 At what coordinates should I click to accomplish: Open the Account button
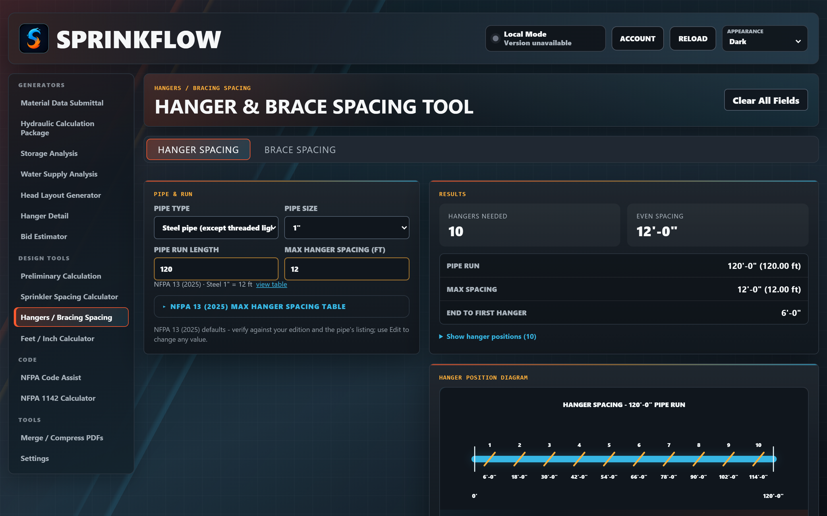637,39
